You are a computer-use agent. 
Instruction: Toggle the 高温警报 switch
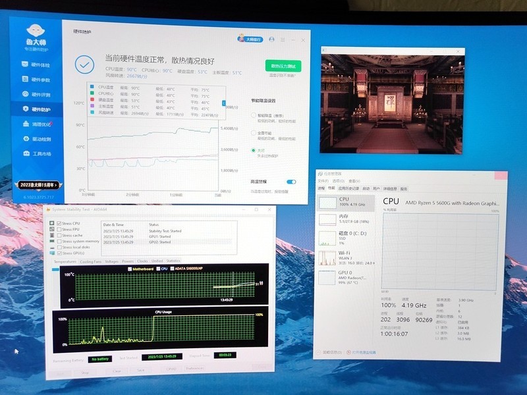click(291, 182)
